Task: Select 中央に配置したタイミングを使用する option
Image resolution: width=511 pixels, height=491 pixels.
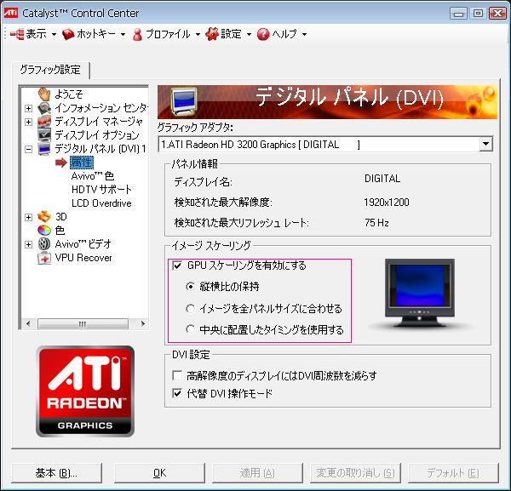Action: [190, 329]
